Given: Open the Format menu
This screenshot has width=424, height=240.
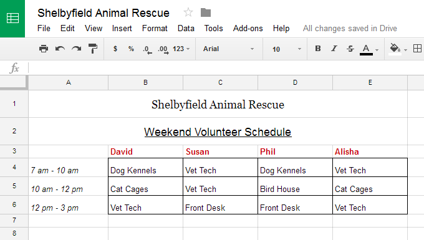Looking at the screenshot, I should [155, 29].
